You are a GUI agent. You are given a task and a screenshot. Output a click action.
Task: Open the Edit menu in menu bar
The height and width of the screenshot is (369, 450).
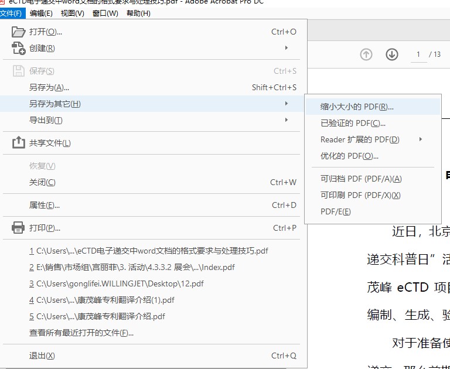point(41,13)
